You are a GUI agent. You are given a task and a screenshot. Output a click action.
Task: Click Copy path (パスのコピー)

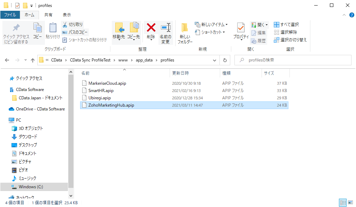click(x=75, y=32)
